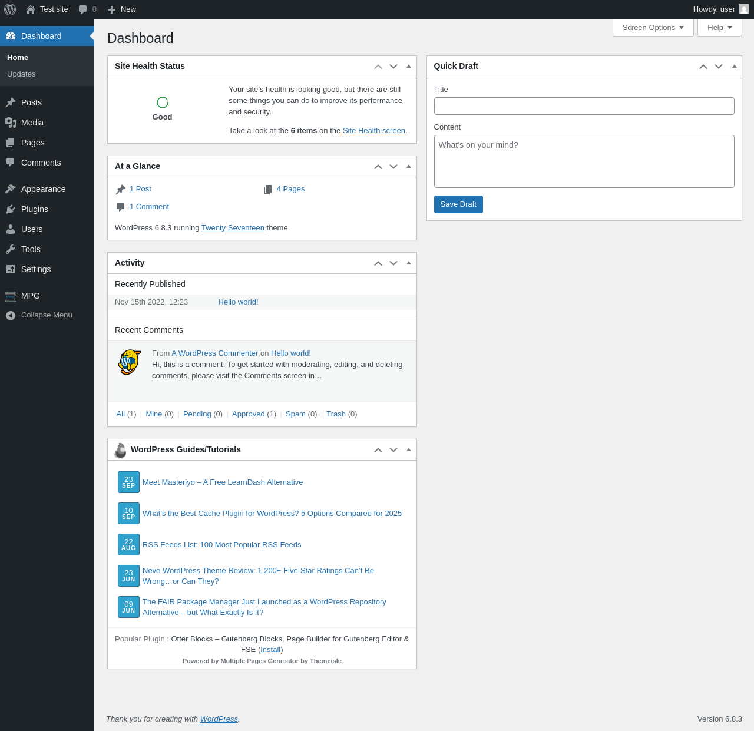Expand the Screen Options panel
Image resolution: width=754 pixels, height=731 pixels.
653,28
